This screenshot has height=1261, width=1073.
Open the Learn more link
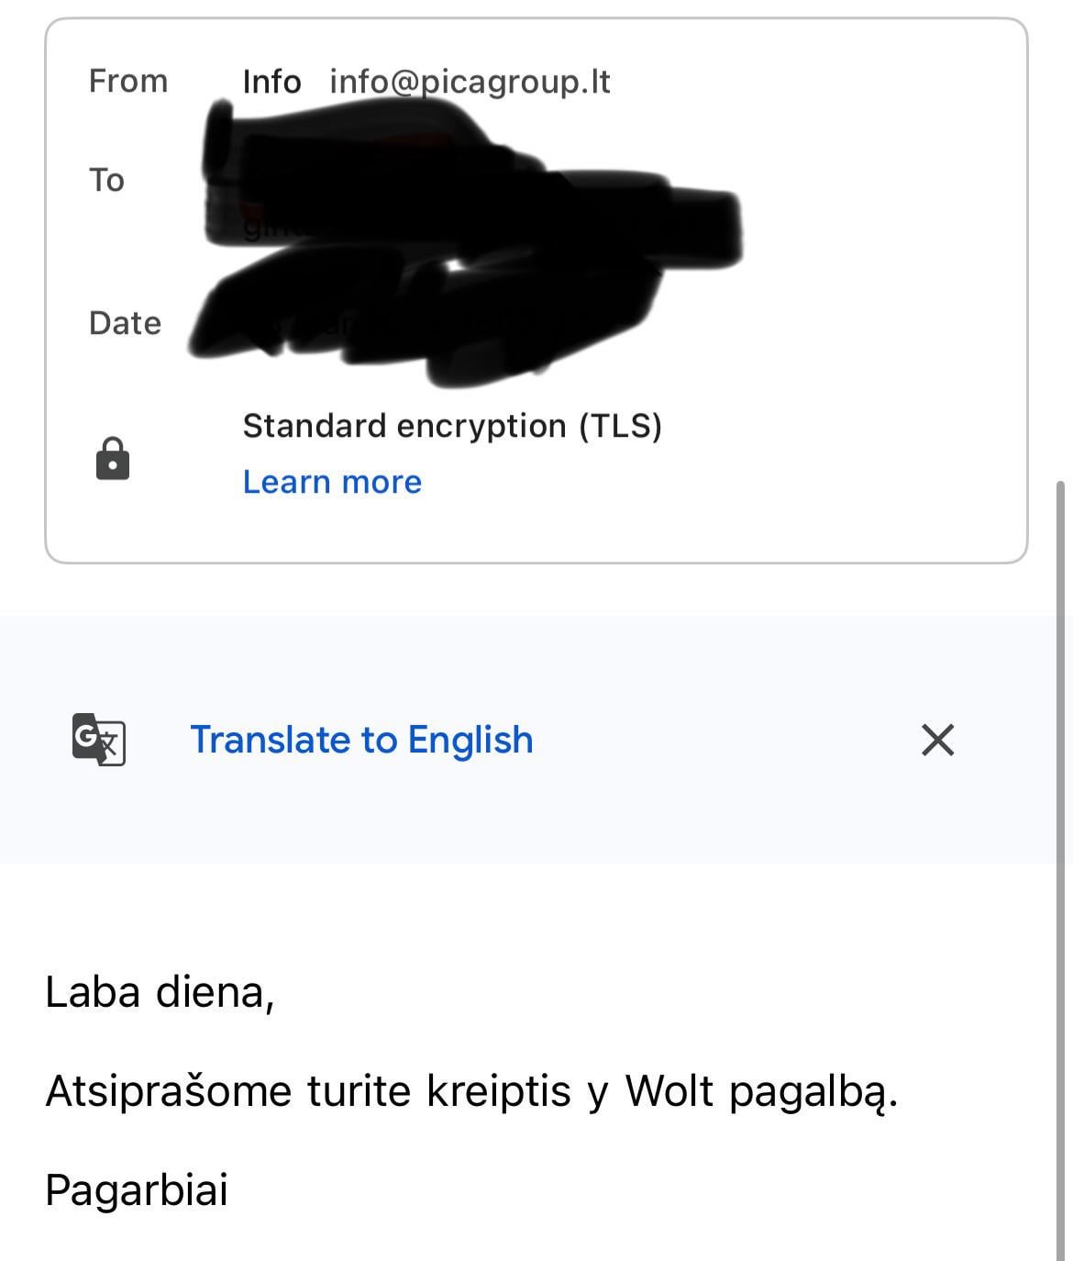pyautogui.click(x=332, y=482)
